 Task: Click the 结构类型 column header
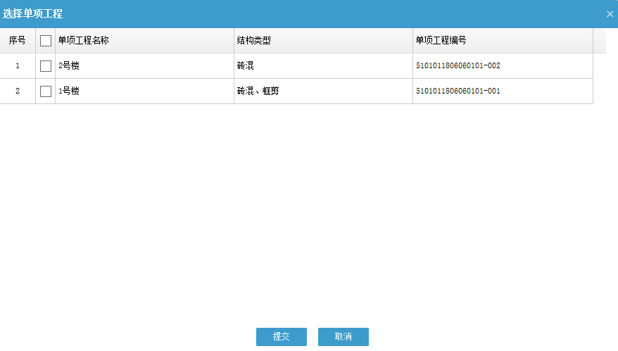pyautogui.click(x=254, y=41)
